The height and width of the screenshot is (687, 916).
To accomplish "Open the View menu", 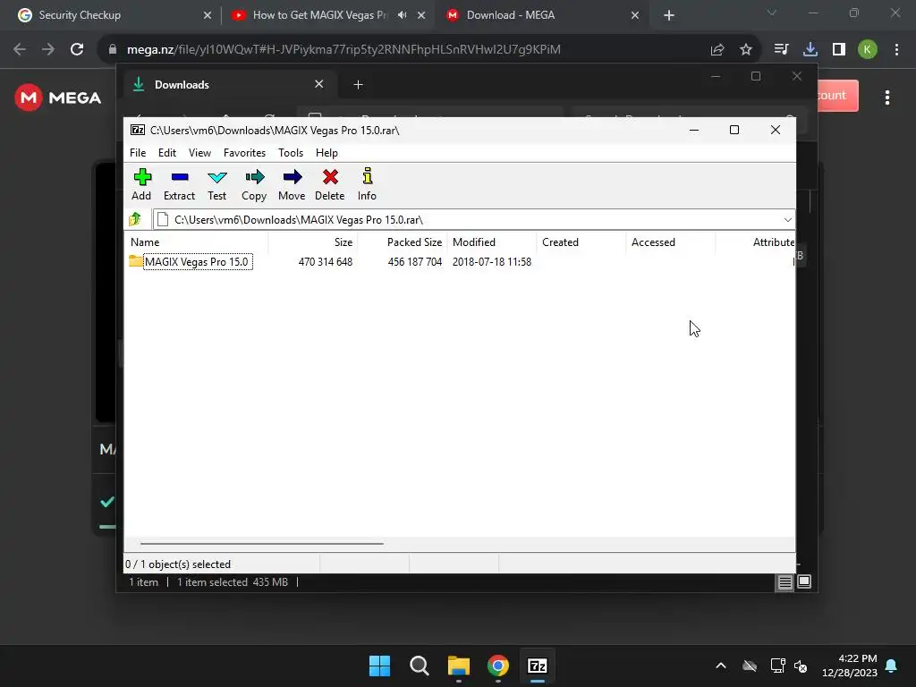I will point(199,152).
